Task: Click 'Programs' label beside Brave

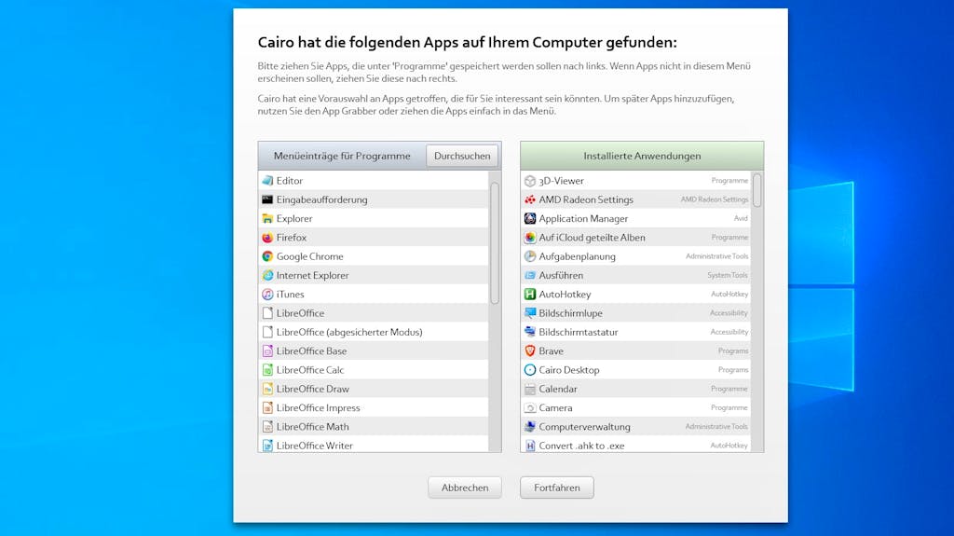Action: coord(733,350)
